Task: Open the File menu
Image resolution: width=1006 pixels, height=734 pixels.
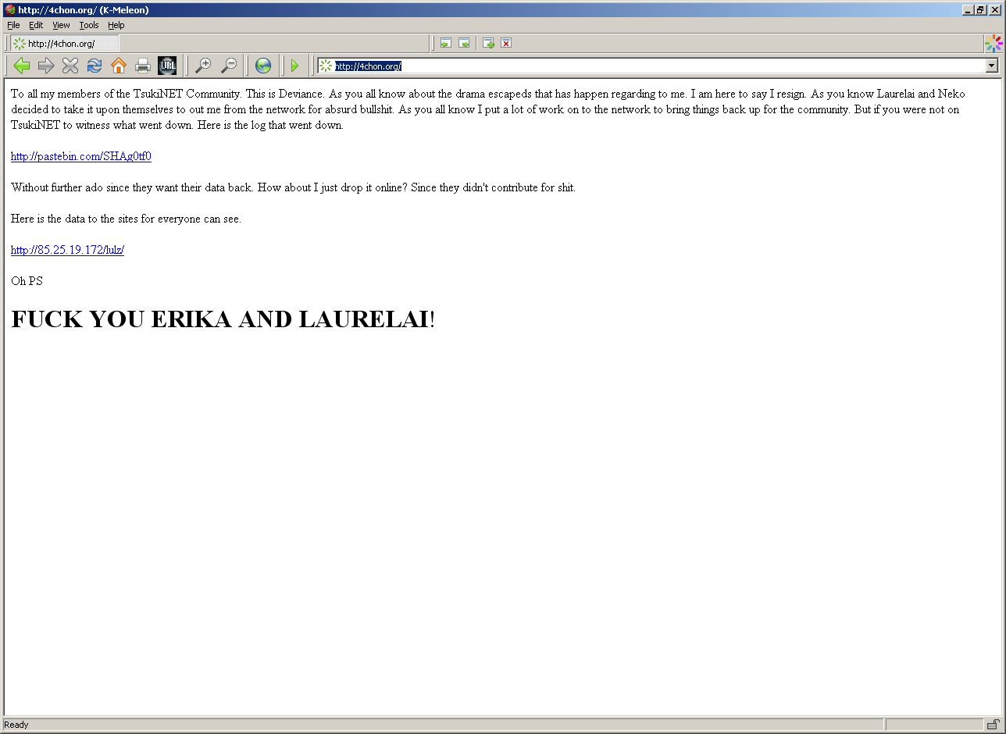Action: point(13,25)
